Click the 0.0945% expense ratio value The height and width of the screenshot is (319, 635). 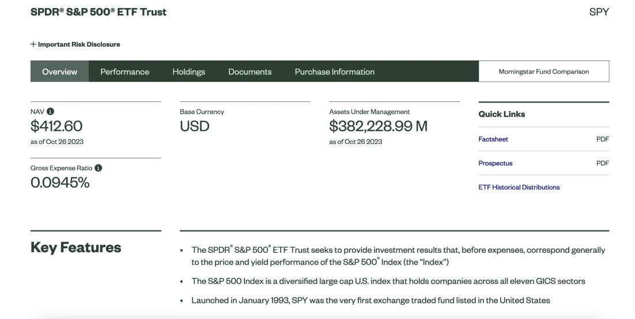(60, 183)
